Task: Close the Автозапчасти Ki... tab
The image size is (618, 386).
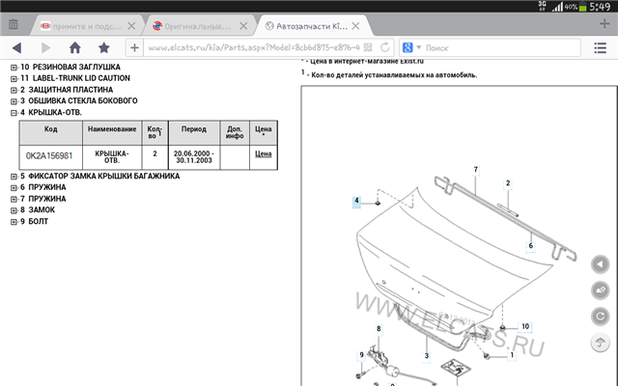Action: point(355,26)
